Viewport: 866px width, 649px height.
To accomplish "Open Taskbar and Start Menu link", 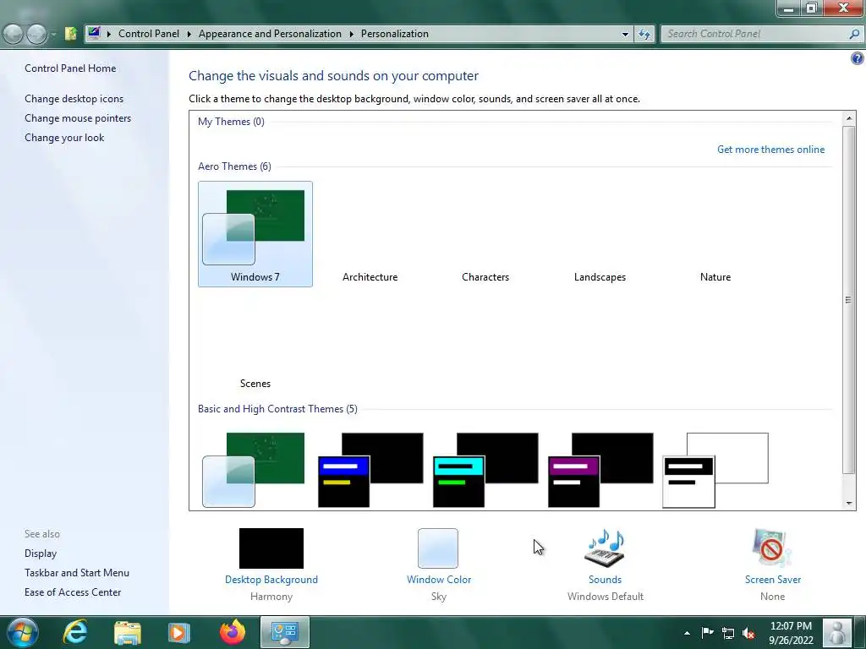I will (x=77, y=573).
